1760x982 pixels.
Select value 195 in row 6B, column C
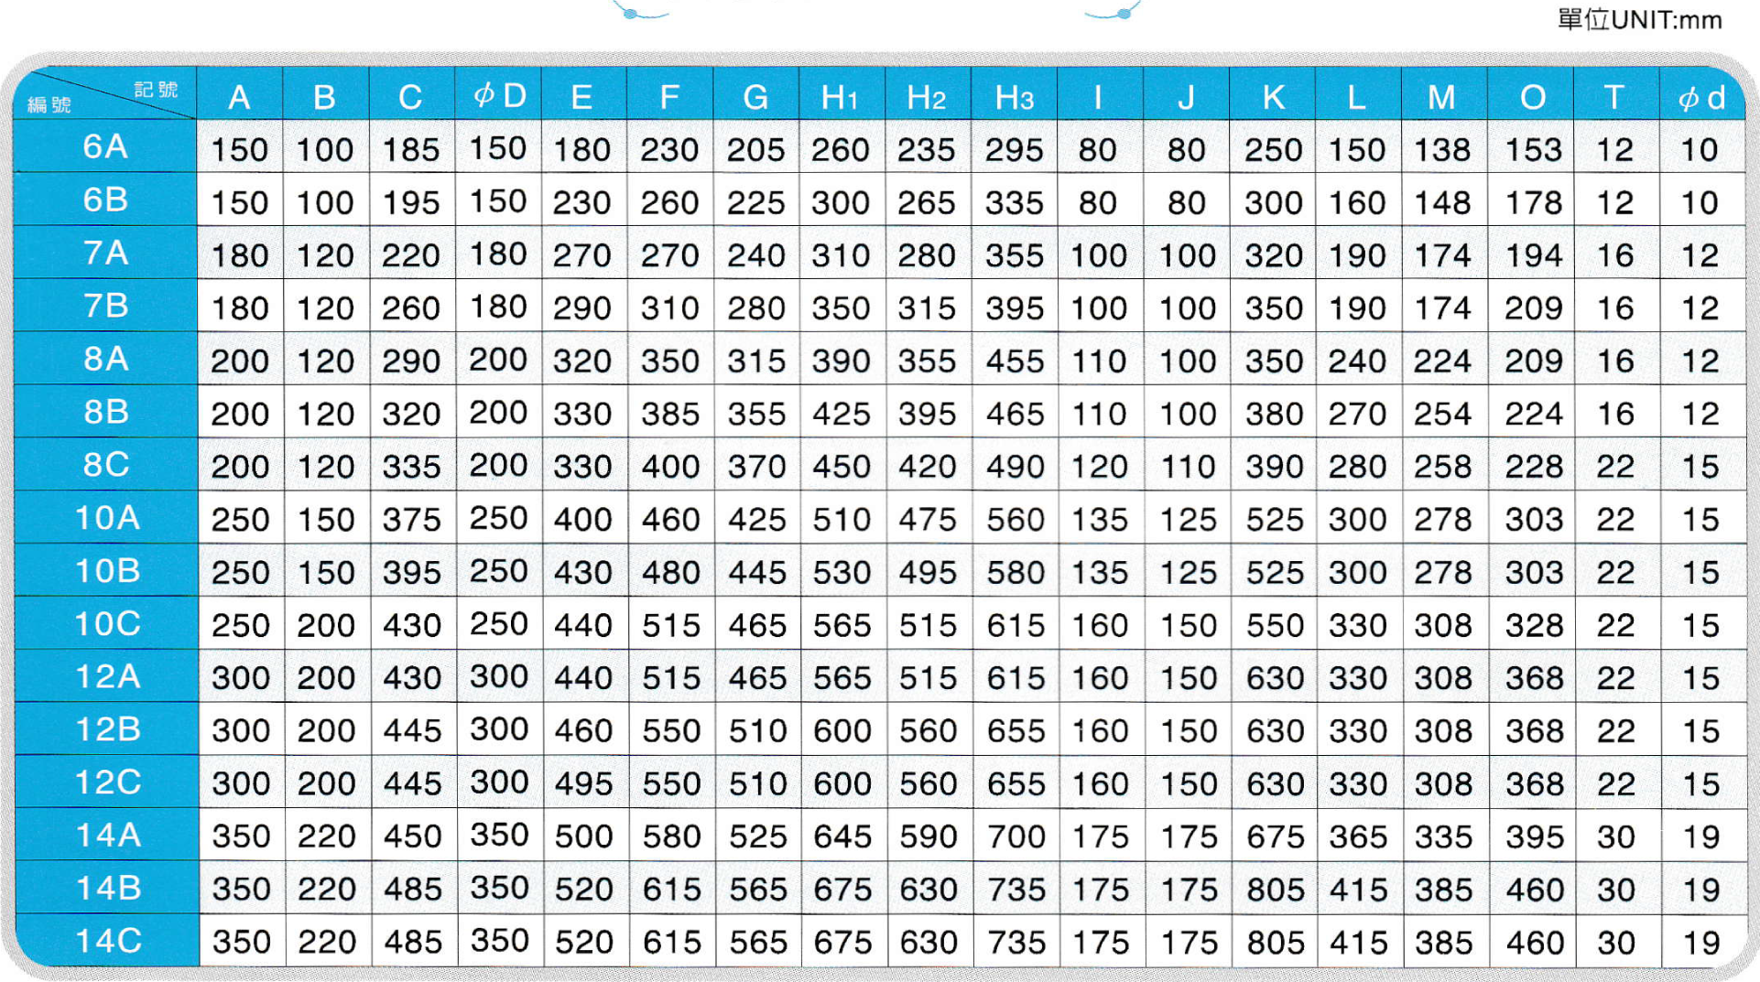pyautogui.click(x=410, y=203)
